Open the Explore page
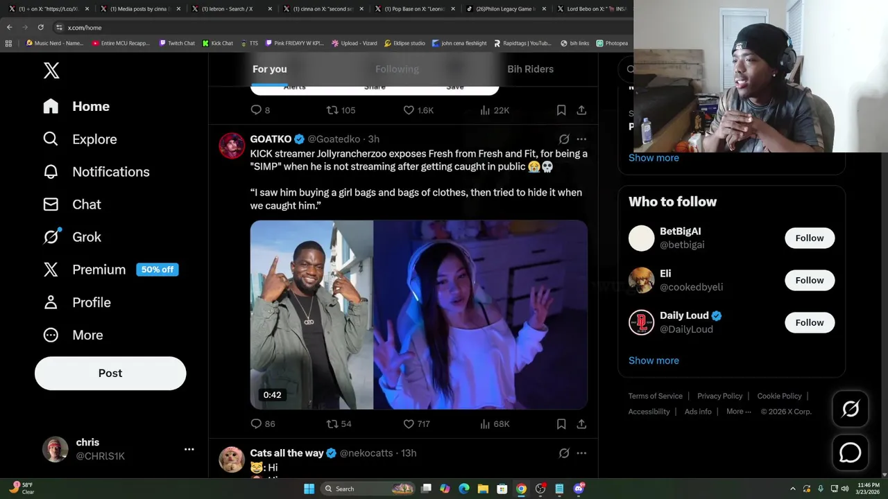This screenshot has height=499, width=888. [80, 139]
